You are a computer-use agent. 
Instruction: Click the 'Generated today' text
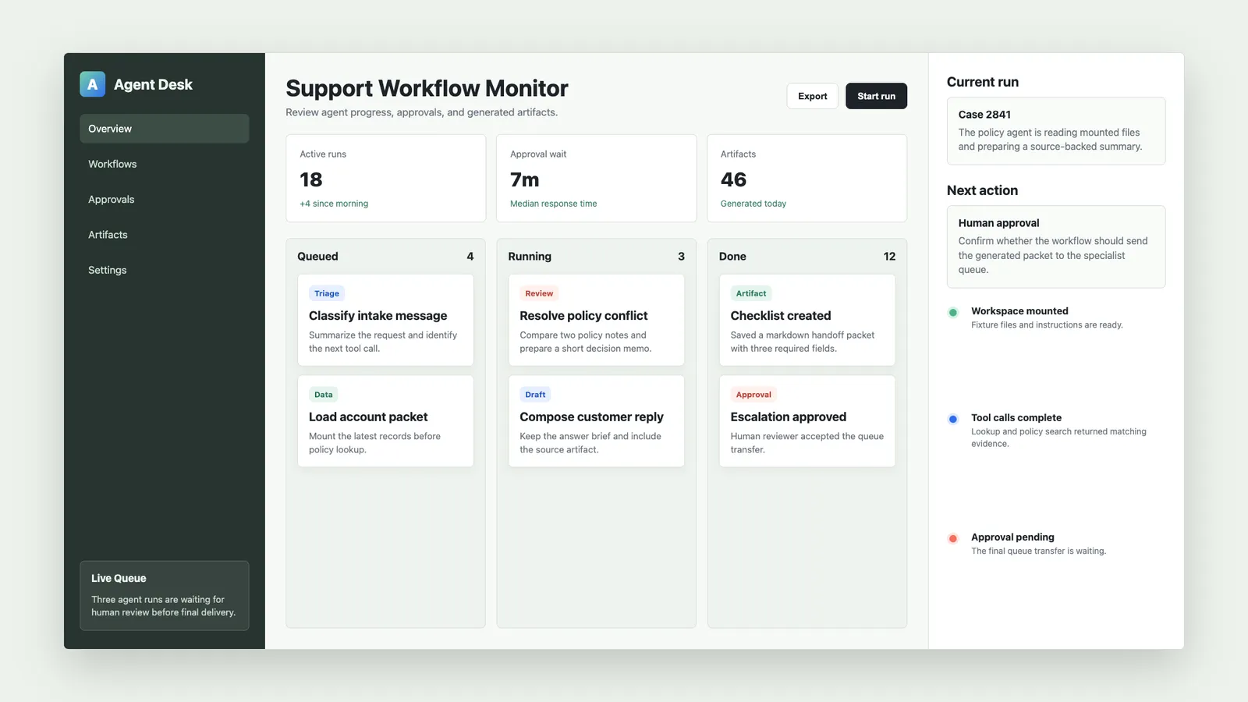pyautogui.click(x=753, y=204)
